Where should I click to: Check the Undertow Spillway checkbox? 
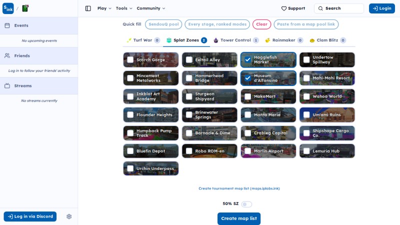[x=306, y=59]
